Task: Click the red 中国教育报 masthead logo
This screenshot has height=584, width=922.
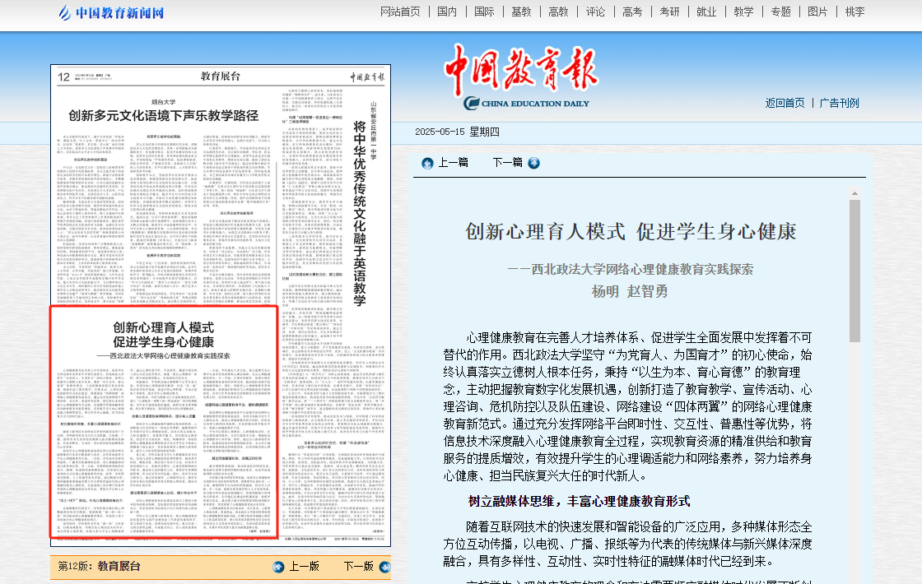Action: (520, 72)
